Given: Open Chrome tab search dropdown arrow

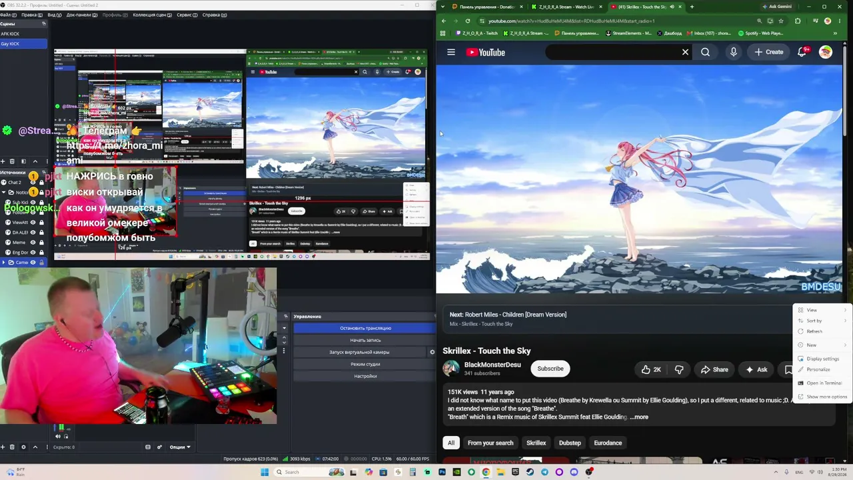Looking at the screenshot, I should pyautogui.click(x=444, y=7).
